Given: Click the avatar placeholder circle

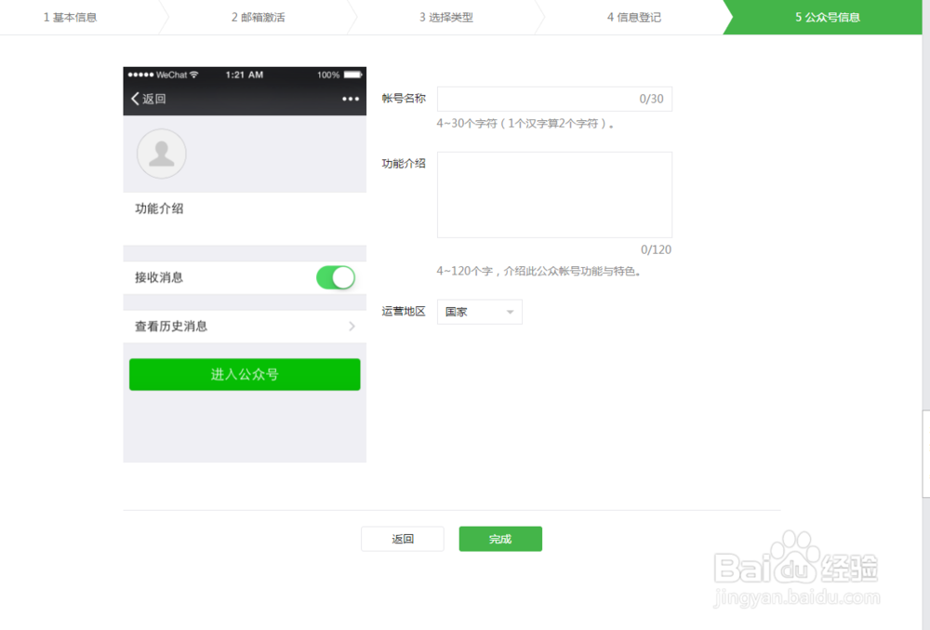Looking at the screenshot, I should [161, 154].
